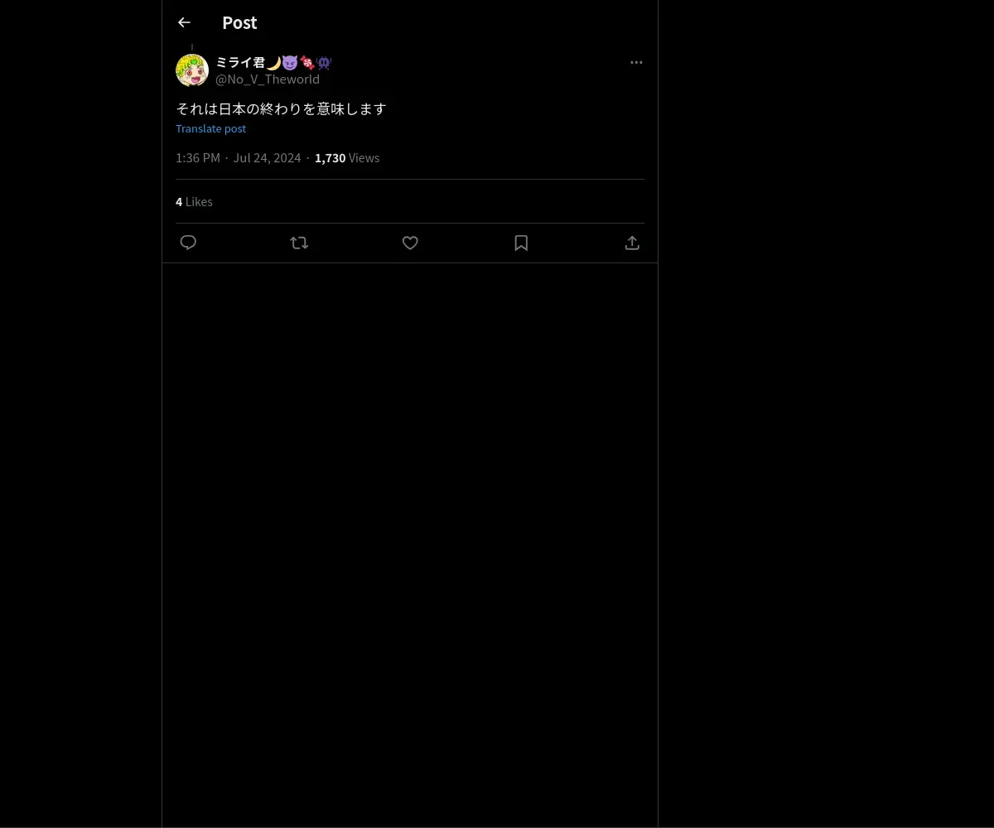Click the Post header title
The width and height of the screenshot is (994, 828).
[x=239, y=23]
